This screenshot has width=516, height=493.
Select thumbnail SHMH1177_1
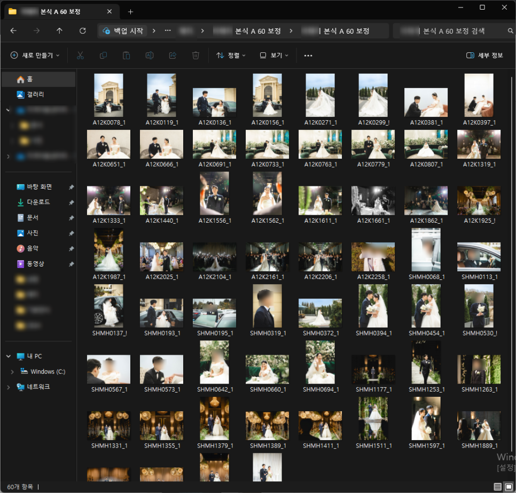373,369
